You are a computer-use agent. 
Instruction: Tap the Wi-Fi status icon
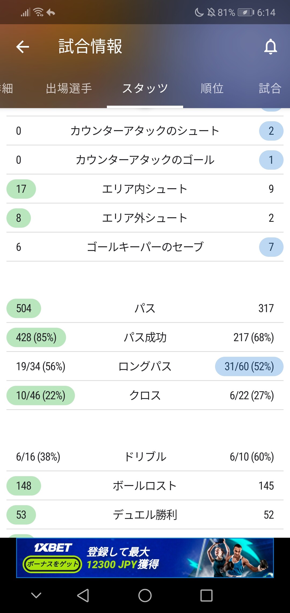coord(38,12)
